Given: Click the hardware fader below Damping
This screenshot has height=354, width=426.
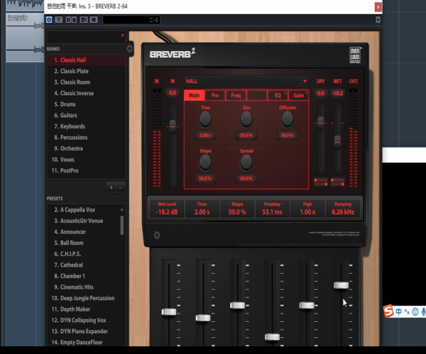Looking at the screenshot, I should point(341,285).
